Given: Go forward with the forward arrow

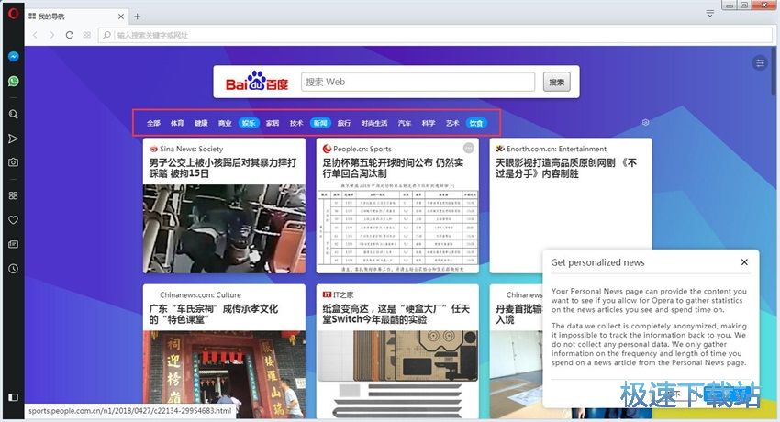Looking at the screenshot, I should [x=51, y=35].
